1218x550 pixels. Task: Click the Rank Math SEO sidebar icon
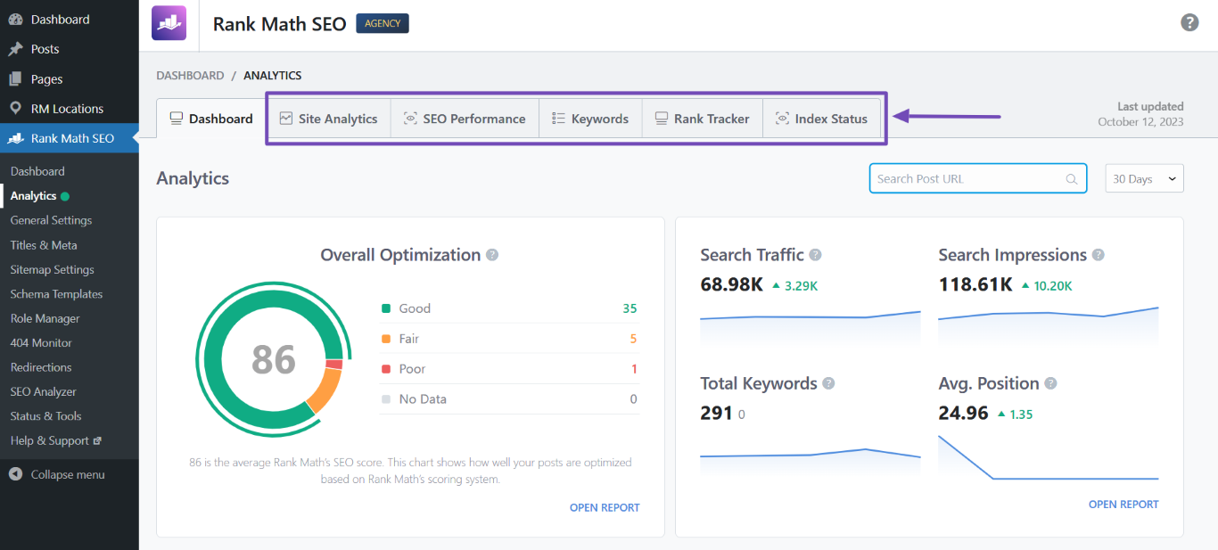(15, 138)
